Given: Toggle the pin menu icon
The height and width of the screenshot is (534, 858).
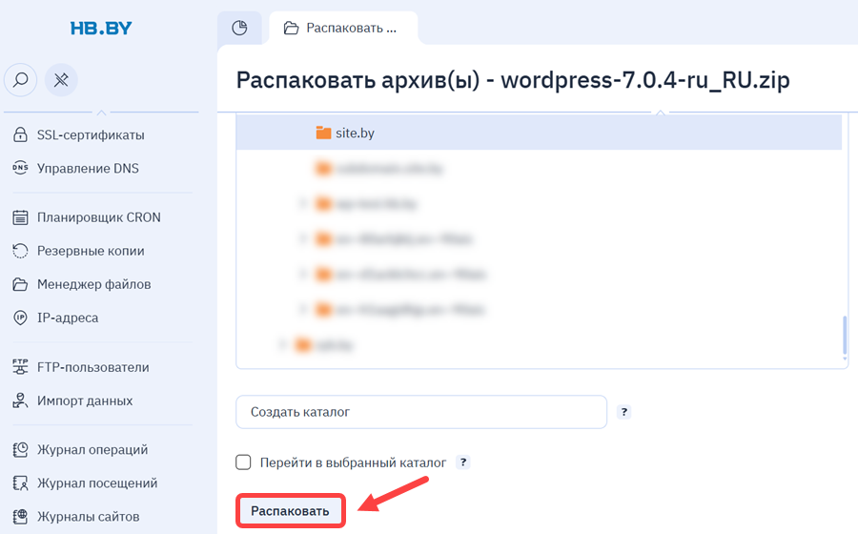Looking at the screenshot, I should [x=61, y=80].
